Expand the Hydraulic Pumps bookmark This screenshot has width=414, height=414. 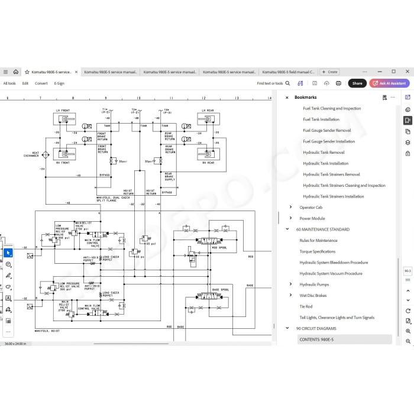click(x=291, y=284)
